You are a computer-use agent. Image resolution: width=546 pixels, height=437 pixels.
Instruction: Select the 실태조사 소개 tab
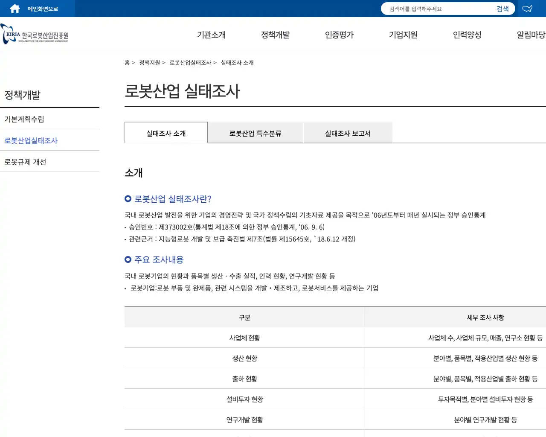click(166, 133)
